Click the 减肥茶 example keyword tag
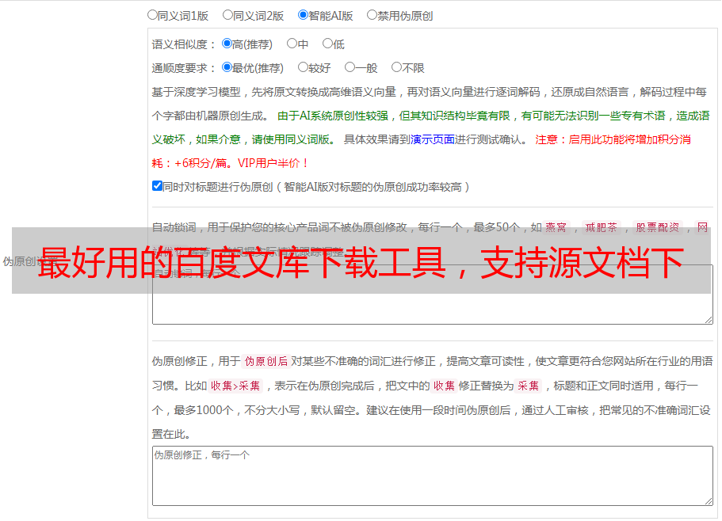Screen dimensions: 722x521 click(x=602, y=227)
